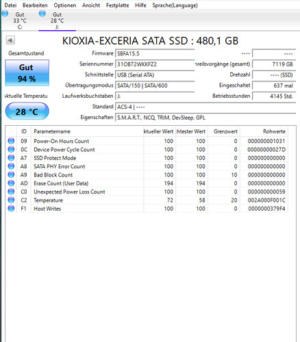Open the Sprache(Language) menu

coord(175,5)
